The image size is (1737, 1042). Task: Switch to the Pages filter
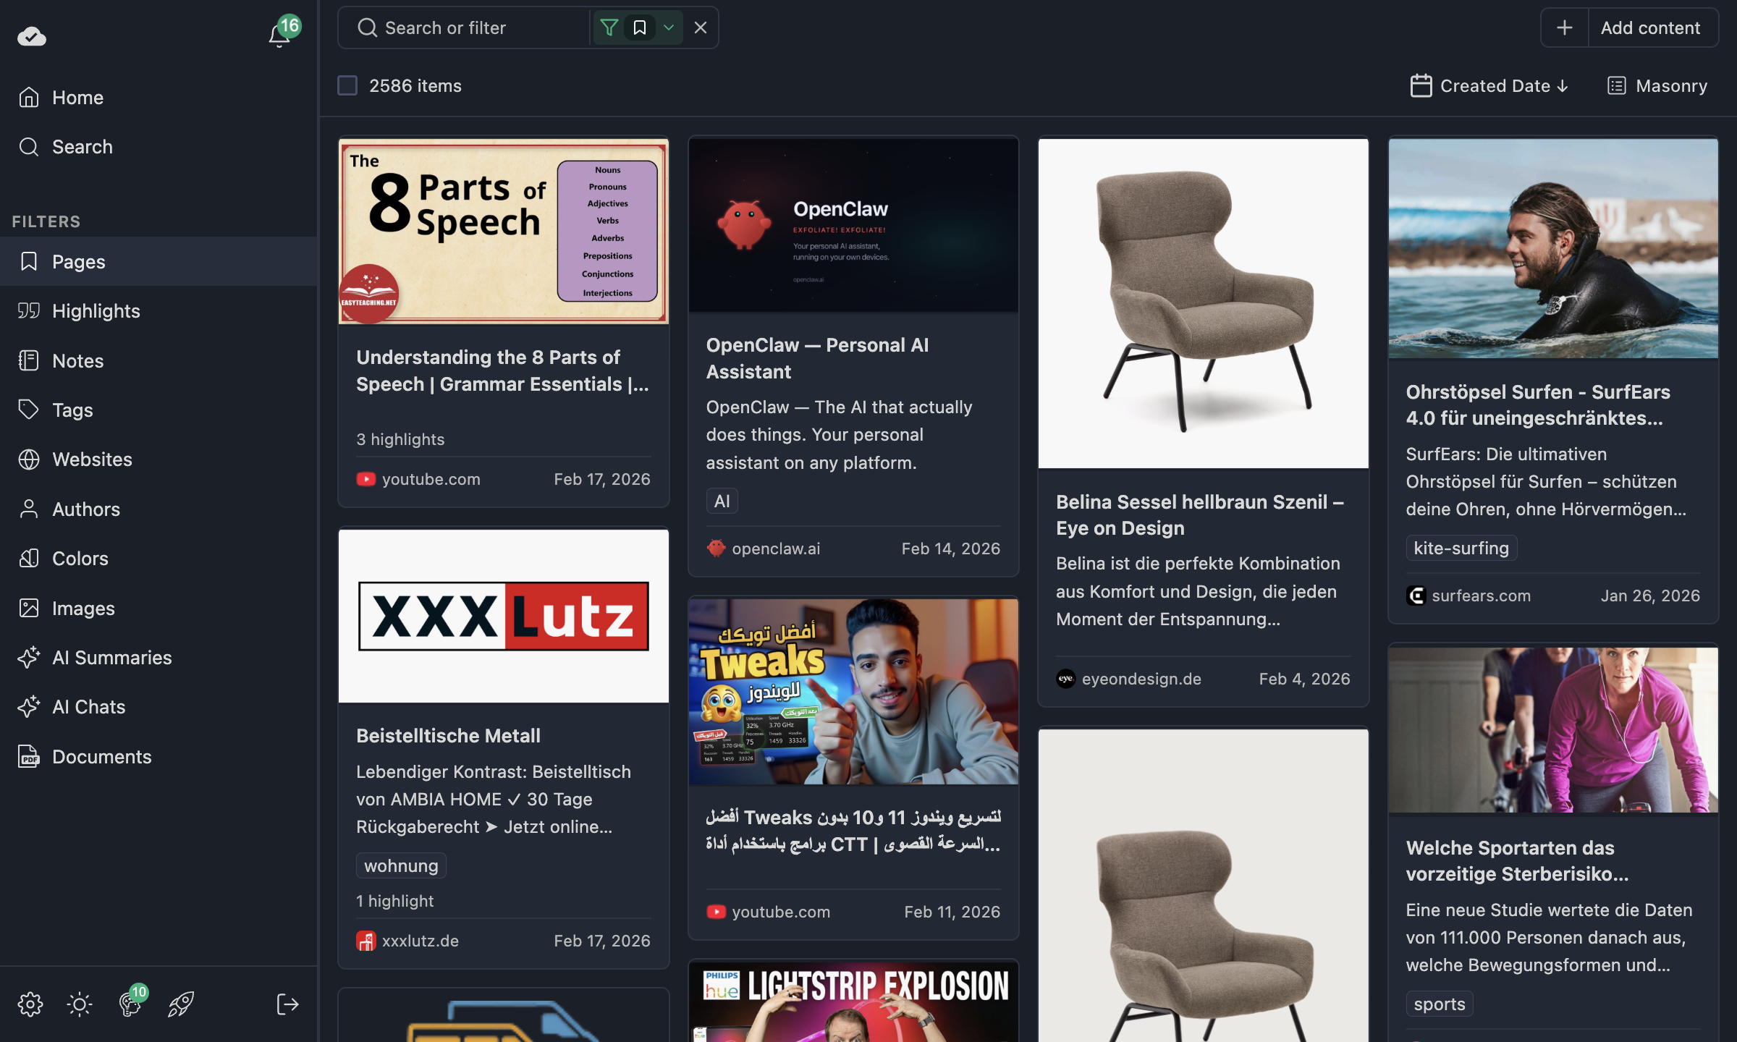78,261
